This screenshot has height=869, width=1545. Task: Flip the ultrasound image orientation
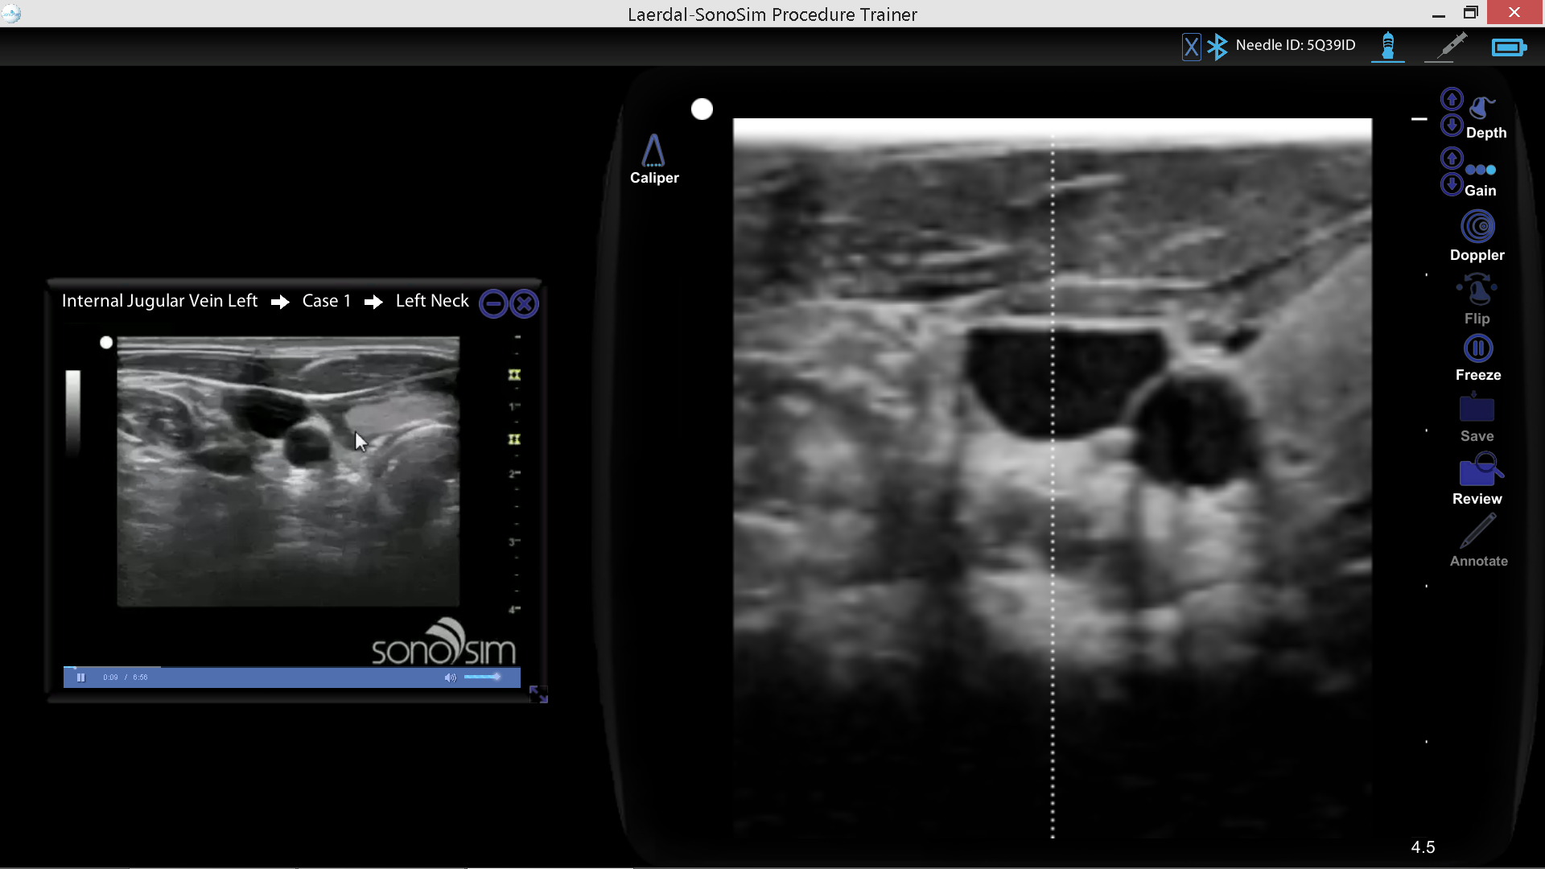pyautogui.click(x=1478, y=287)
